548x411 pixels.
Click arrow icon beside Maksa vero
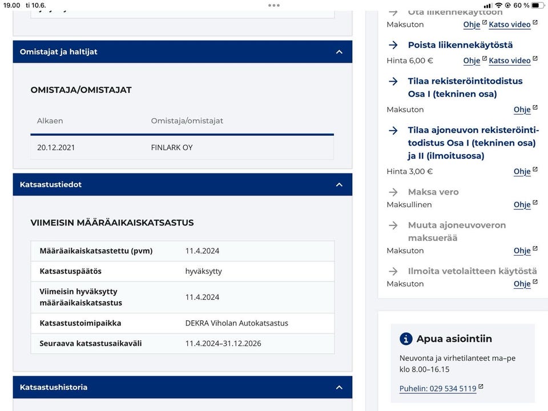point(393,192)
